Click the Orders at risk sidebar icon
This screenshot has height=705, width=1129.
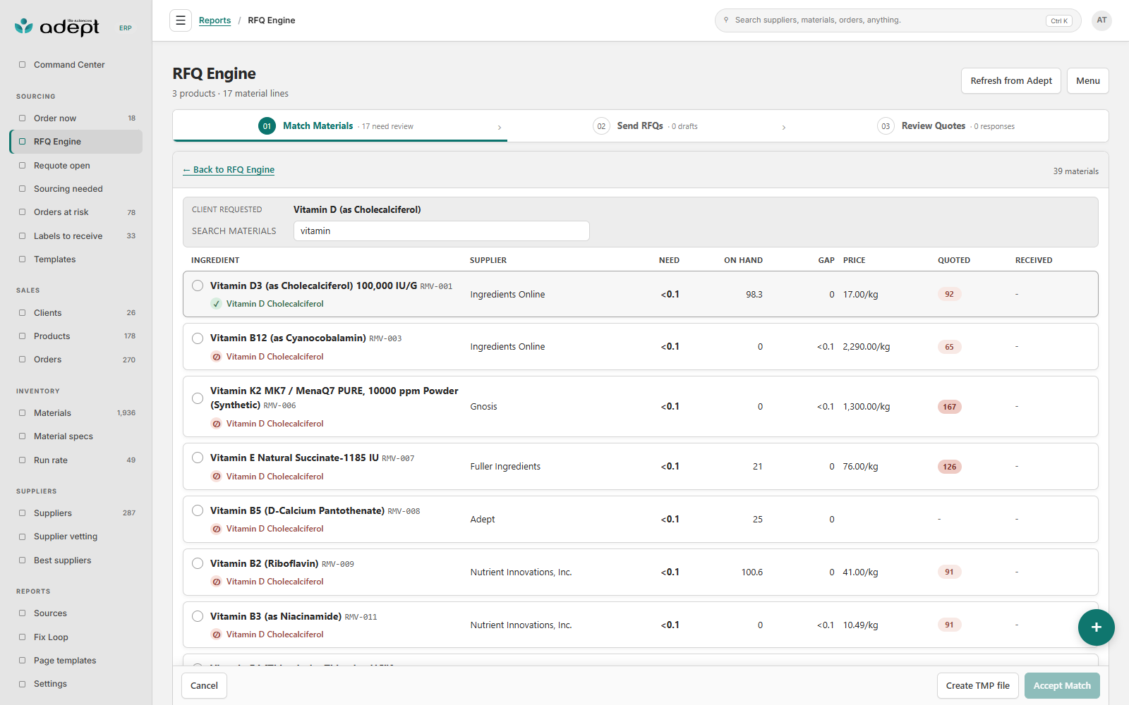(23, 212)
